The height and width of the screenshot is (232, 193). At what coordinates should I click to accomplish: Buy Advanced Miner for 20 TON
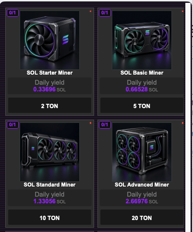tap(142, 217)
